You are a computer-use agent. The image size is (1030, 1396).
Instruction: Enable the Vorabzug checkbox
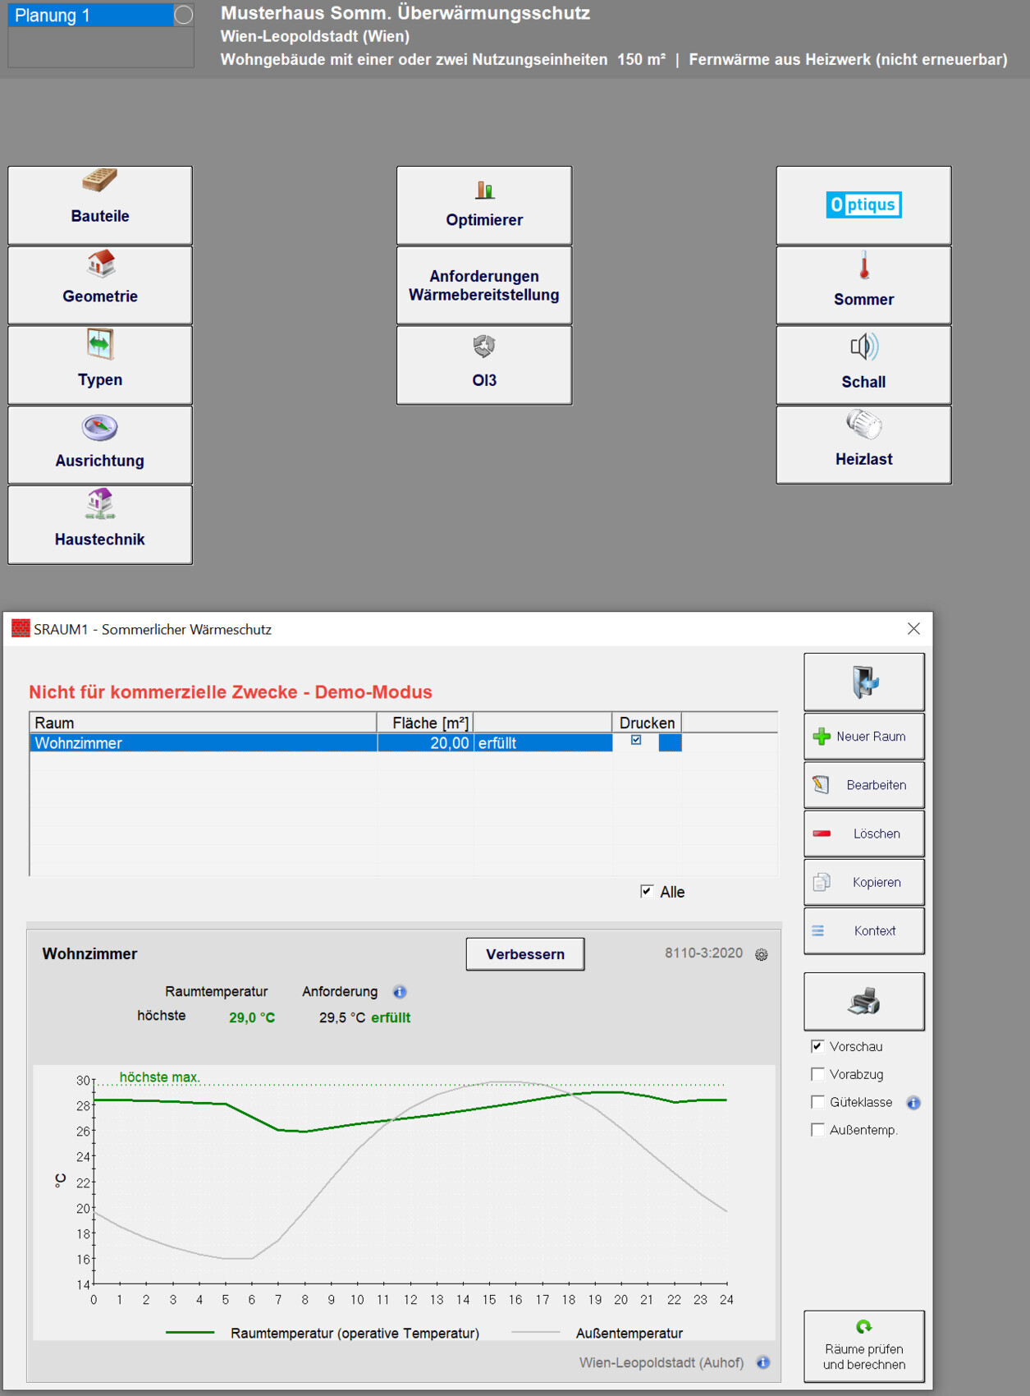coord(817,1074)
